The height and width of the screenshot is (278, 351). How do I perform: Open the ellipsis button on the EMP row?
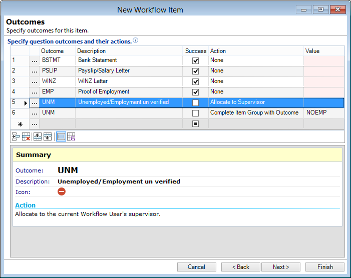(x=34, y=92)
